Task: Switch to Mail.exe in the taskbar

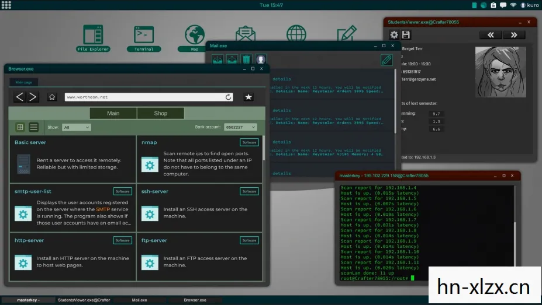Action: (x=139, y=300)
